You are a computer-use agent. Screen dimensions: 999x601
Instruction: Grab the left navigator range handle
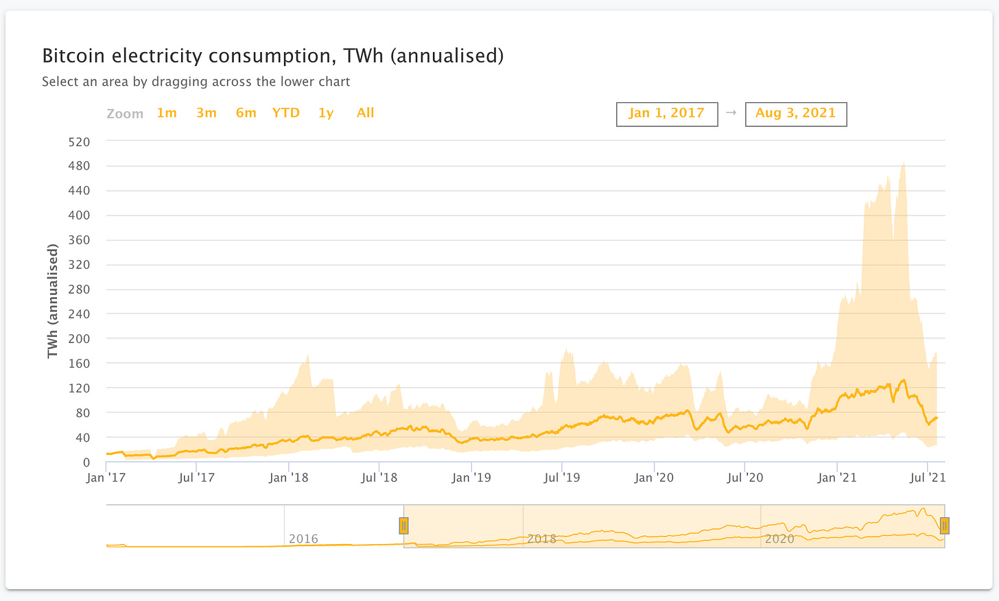click(403, 526)
